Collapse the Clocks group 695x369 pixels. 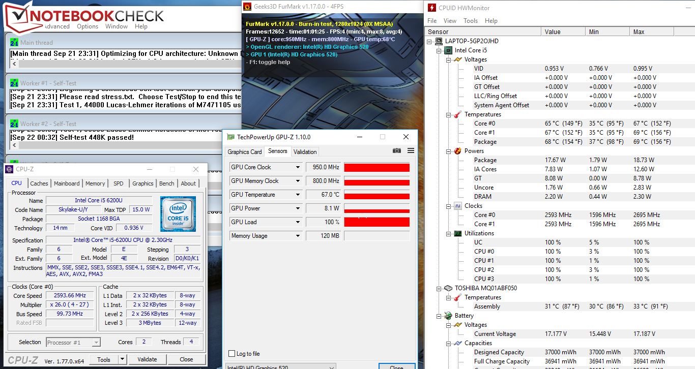(x=448, y=206)
